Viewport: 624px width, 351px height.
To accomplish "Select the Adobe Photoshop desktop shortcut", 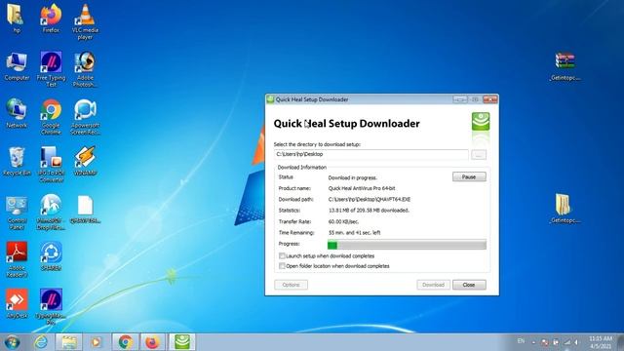I will coord(85,69).
